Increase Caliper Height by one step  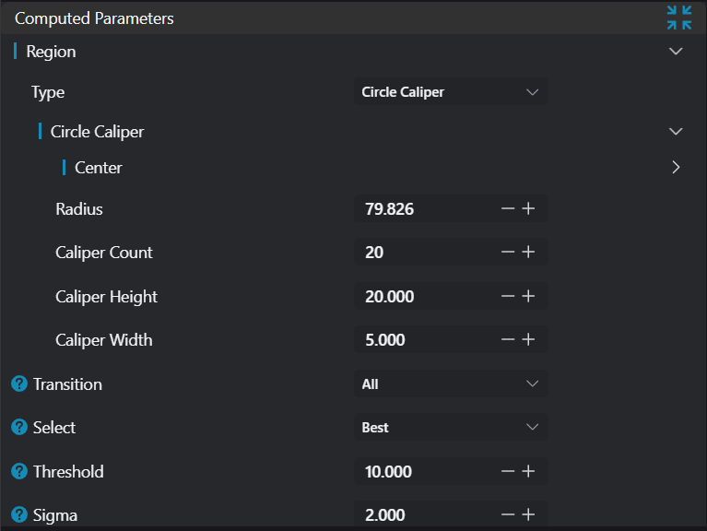tap(528, 296)
